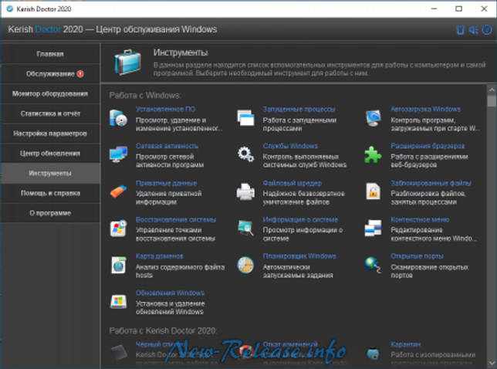Viewport: 497px width, 369px height.
Task: Go to the Главная section
Action: pos(50,54)
